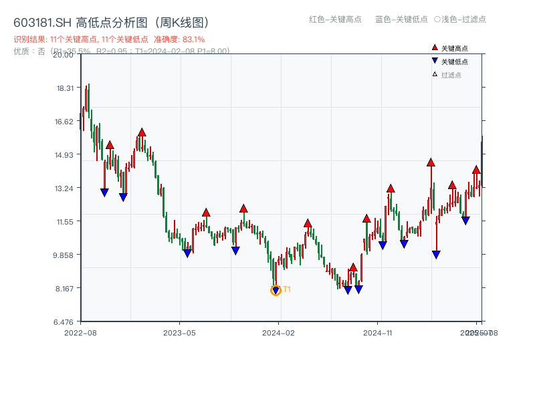Click the orange T1 label

click(287, 289)
